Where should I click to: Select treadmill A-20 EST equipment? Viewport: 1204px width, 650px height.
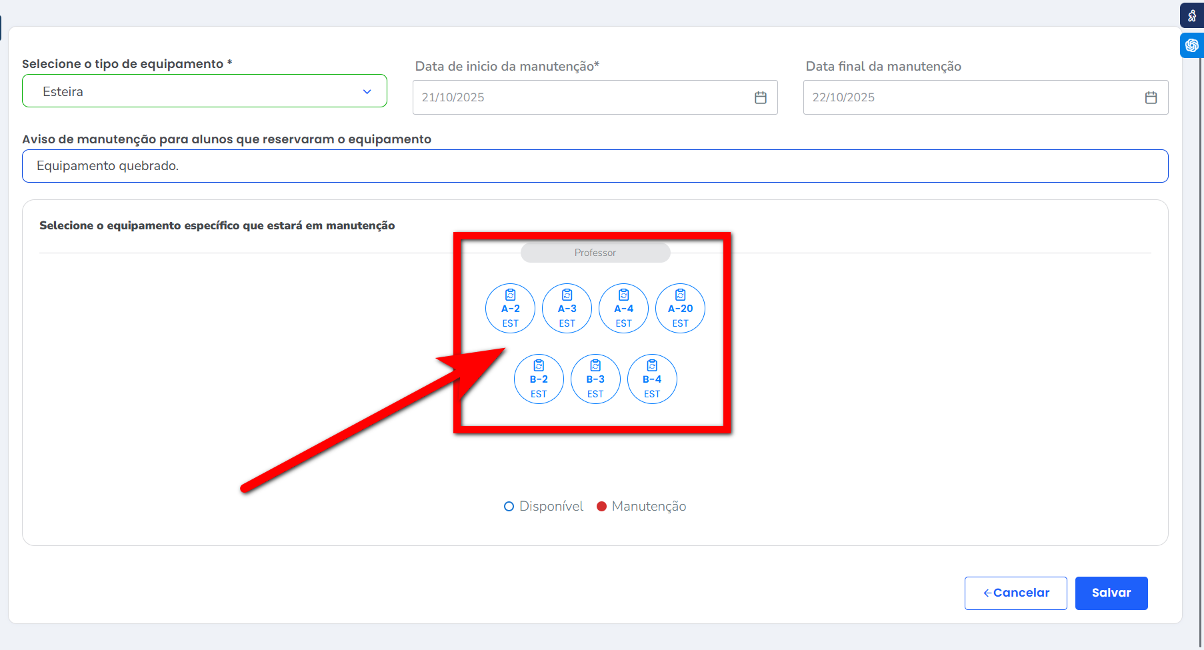pyautogui.click(x=680, y=309)
